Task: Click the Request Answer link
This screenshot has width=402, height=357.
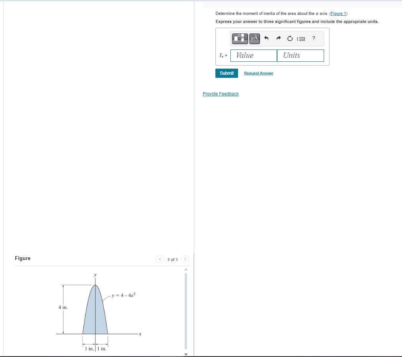Action: pyautogui.click(x=258, y=73)
